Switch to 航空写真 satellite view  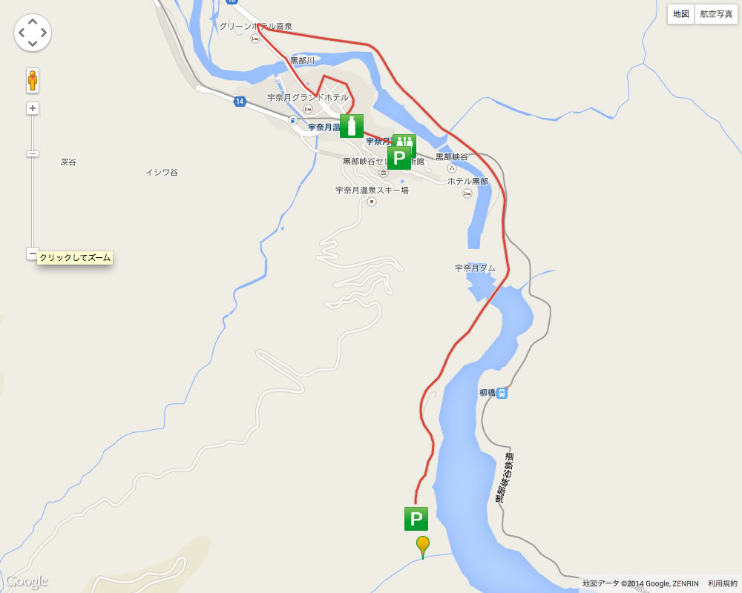[x=716, y=14]
